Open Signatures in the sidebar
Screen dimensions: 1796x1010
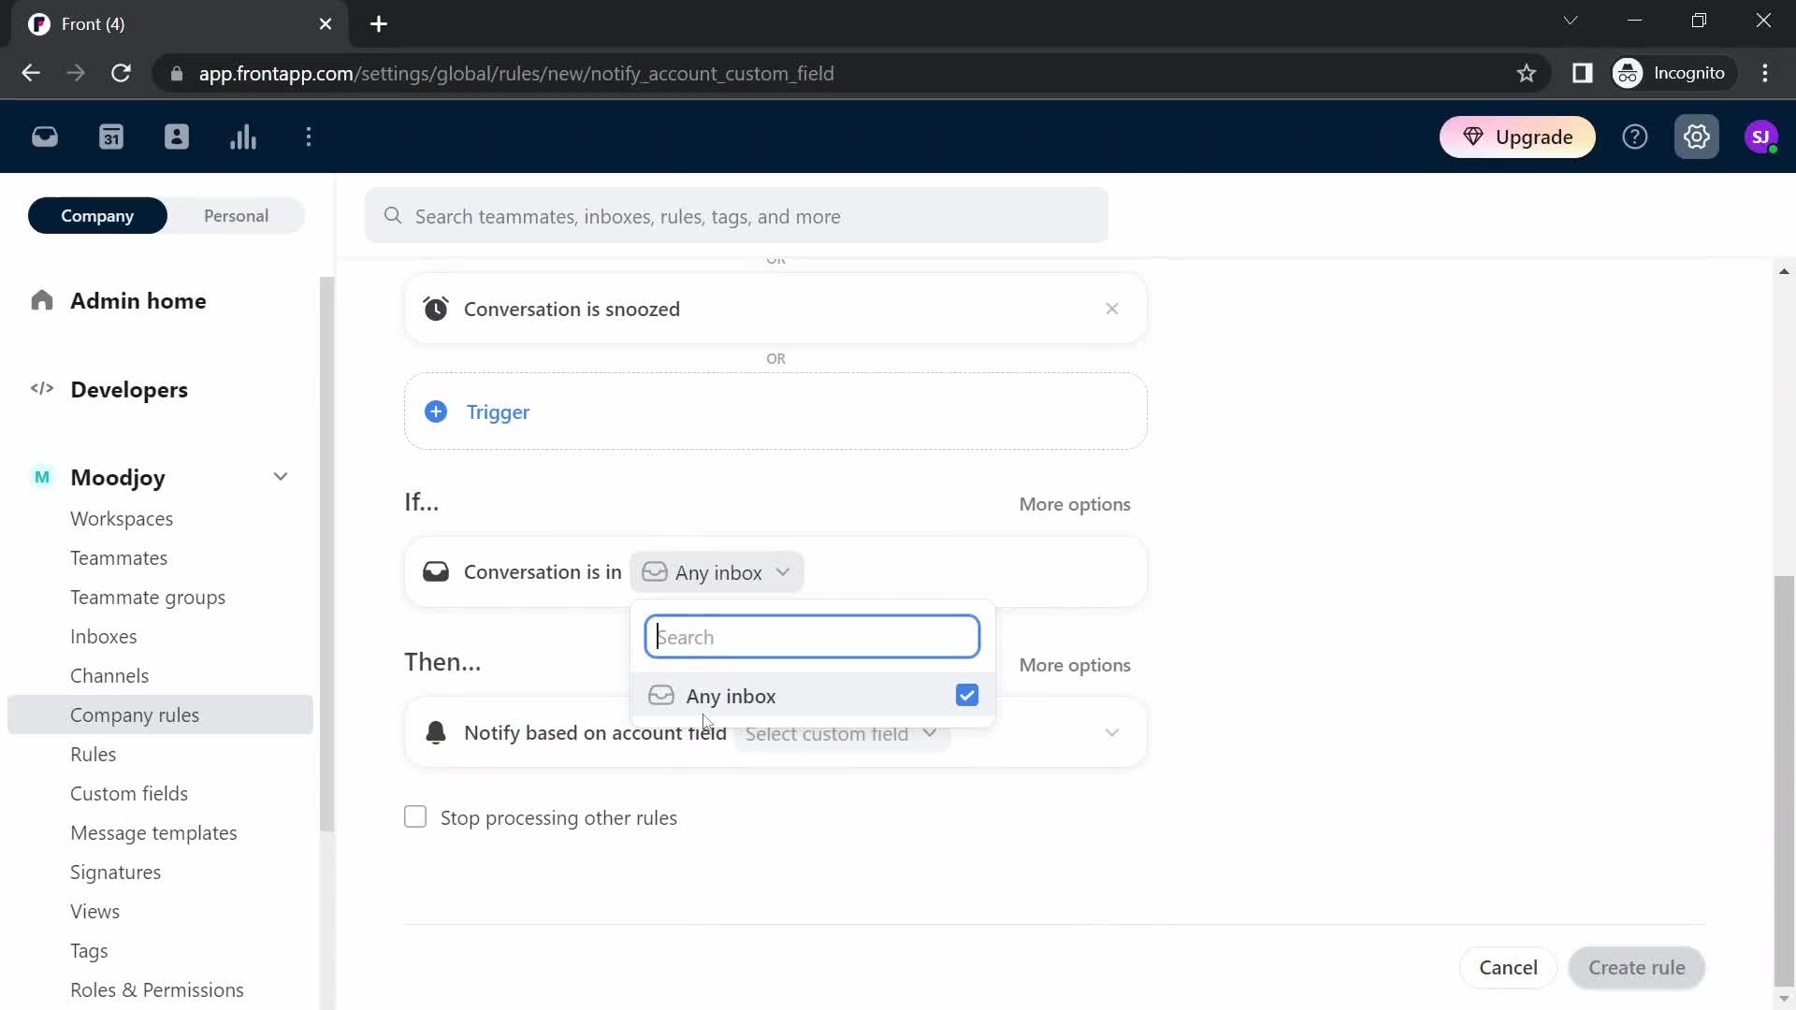tap(116, 873)
